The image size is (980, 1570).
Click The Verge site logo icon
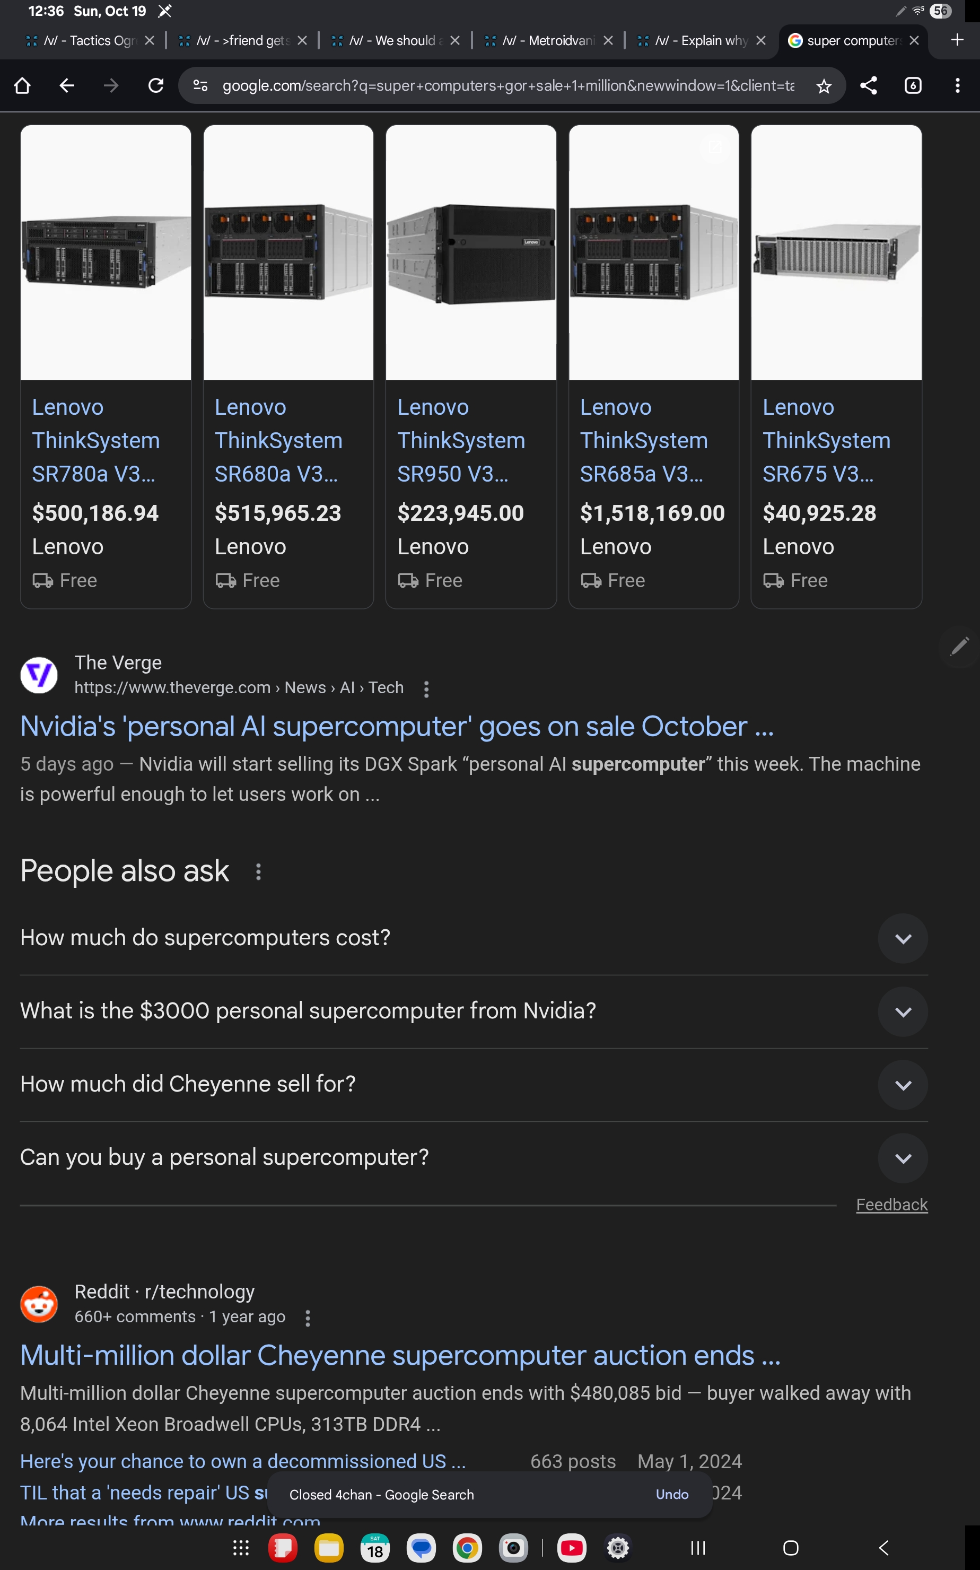[x=39, y=675]
